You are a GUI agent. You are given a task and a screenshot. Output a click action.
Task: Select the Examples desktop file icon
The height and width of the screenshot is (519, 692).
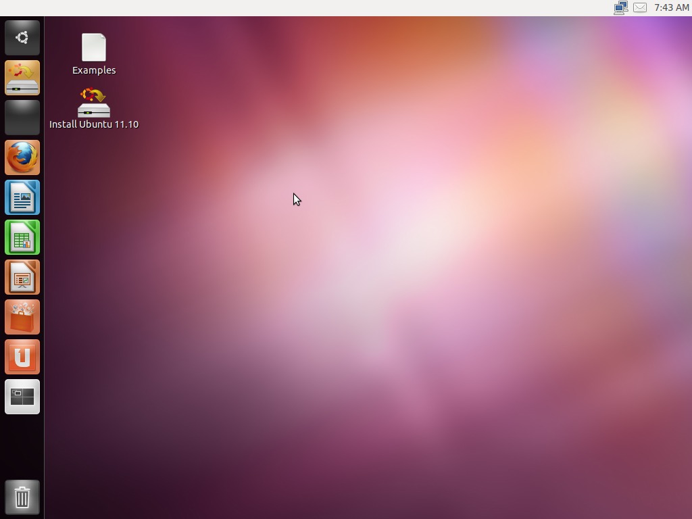pos(94,47)
